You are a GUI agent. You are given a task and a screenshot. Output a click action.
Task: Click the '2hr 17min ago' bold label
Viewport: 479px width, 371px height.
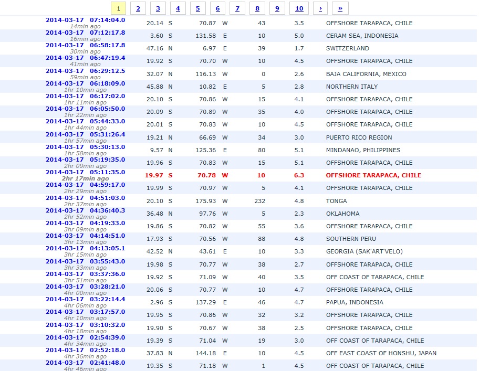point(85,178)
